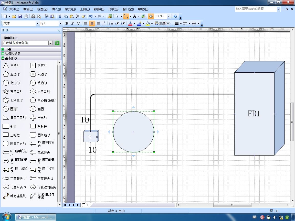Align text to the right
The width and height of the screenshot is (295, 221).
coord(98,24)
